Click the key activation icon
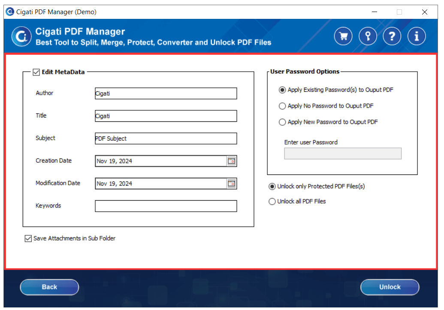This screenshot has width=444, height=310. pyautogui.click(x=368, y=36)
